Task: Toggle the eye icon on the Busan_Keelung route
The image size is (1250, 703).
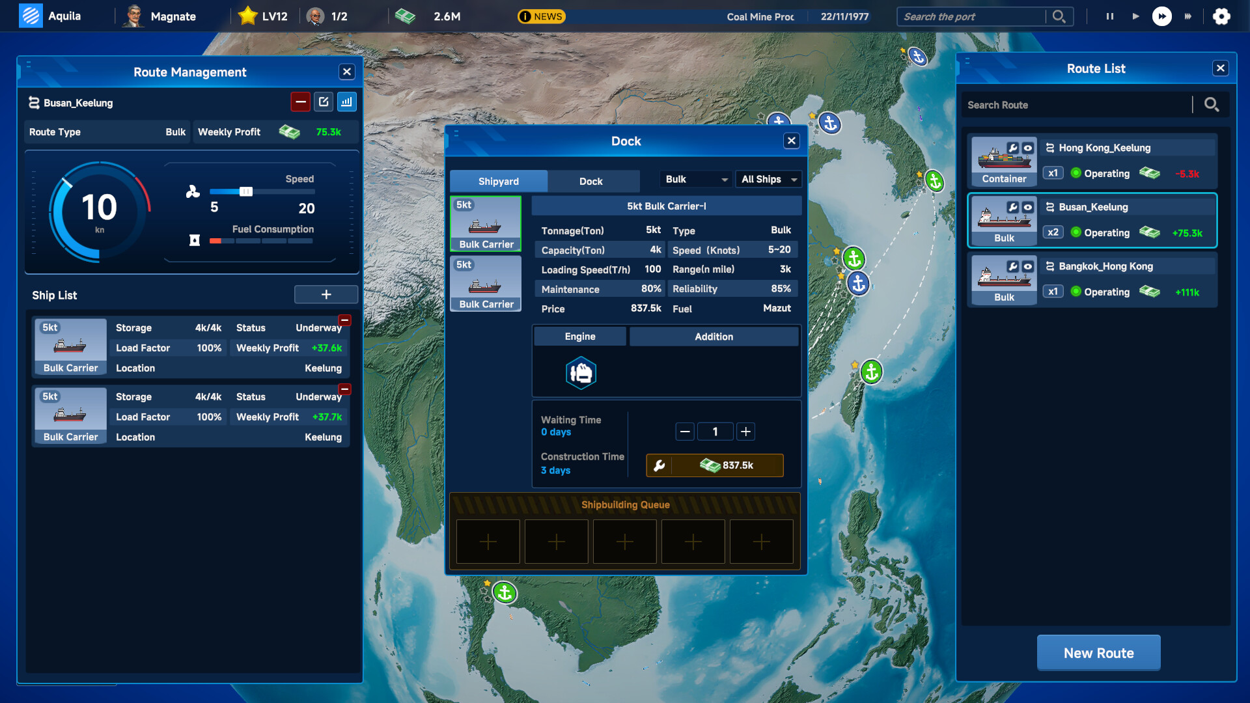Action: pyautogui.click(x=1028, y=207)
